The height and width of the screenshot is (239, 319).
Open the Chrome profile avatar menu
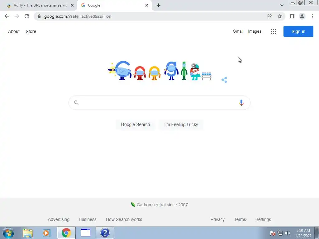[302, 16]
